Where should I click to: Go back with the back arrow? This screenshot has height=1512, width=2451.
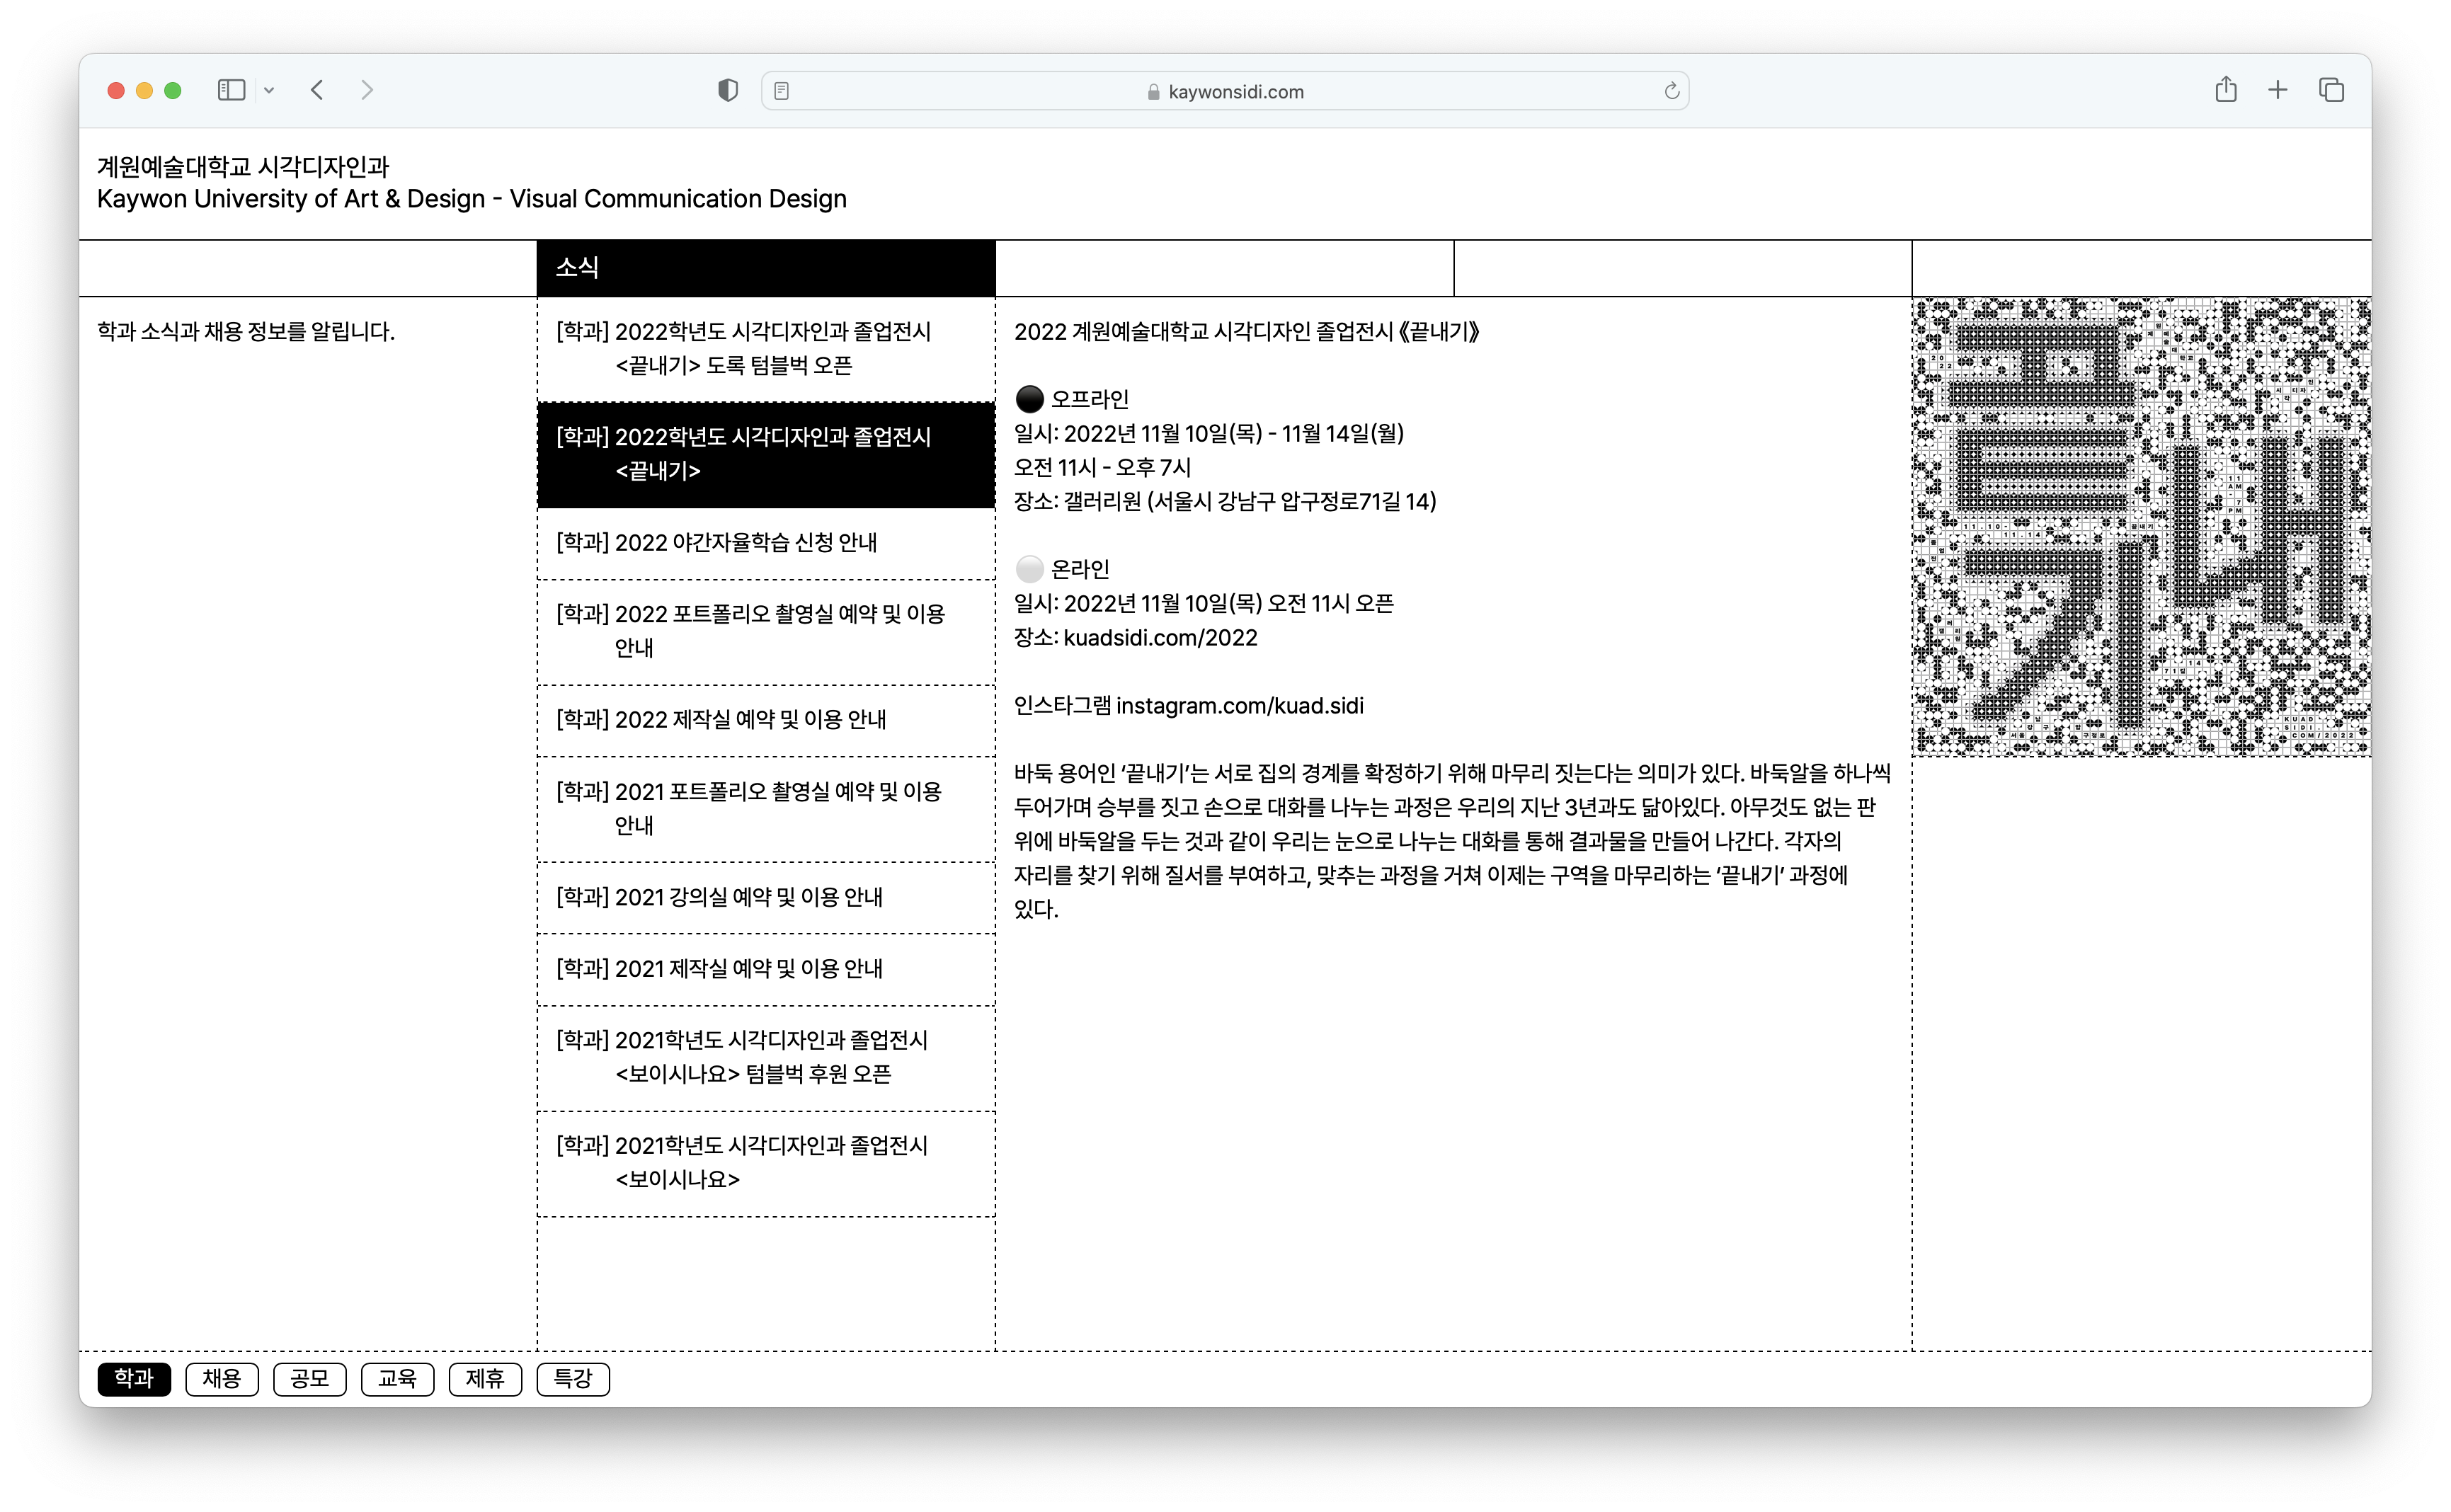coord(317,90)
